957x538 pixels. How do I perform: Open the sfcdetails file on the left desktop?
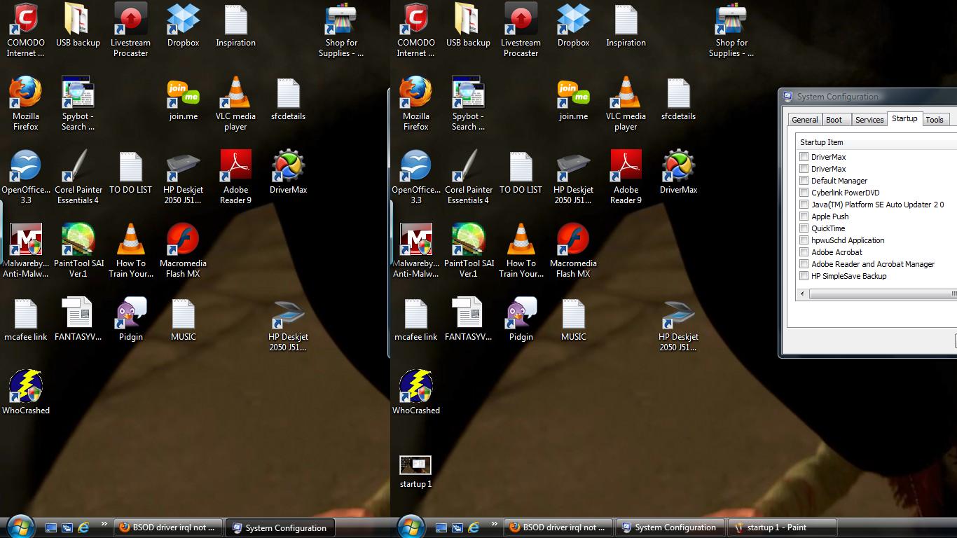(x=288, y=99)
